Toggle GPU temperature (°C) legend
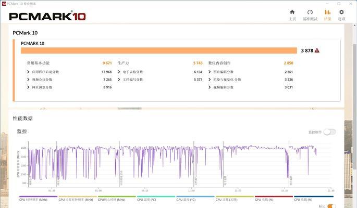This screenshot has height=208, width=357. tap(195, 199)
